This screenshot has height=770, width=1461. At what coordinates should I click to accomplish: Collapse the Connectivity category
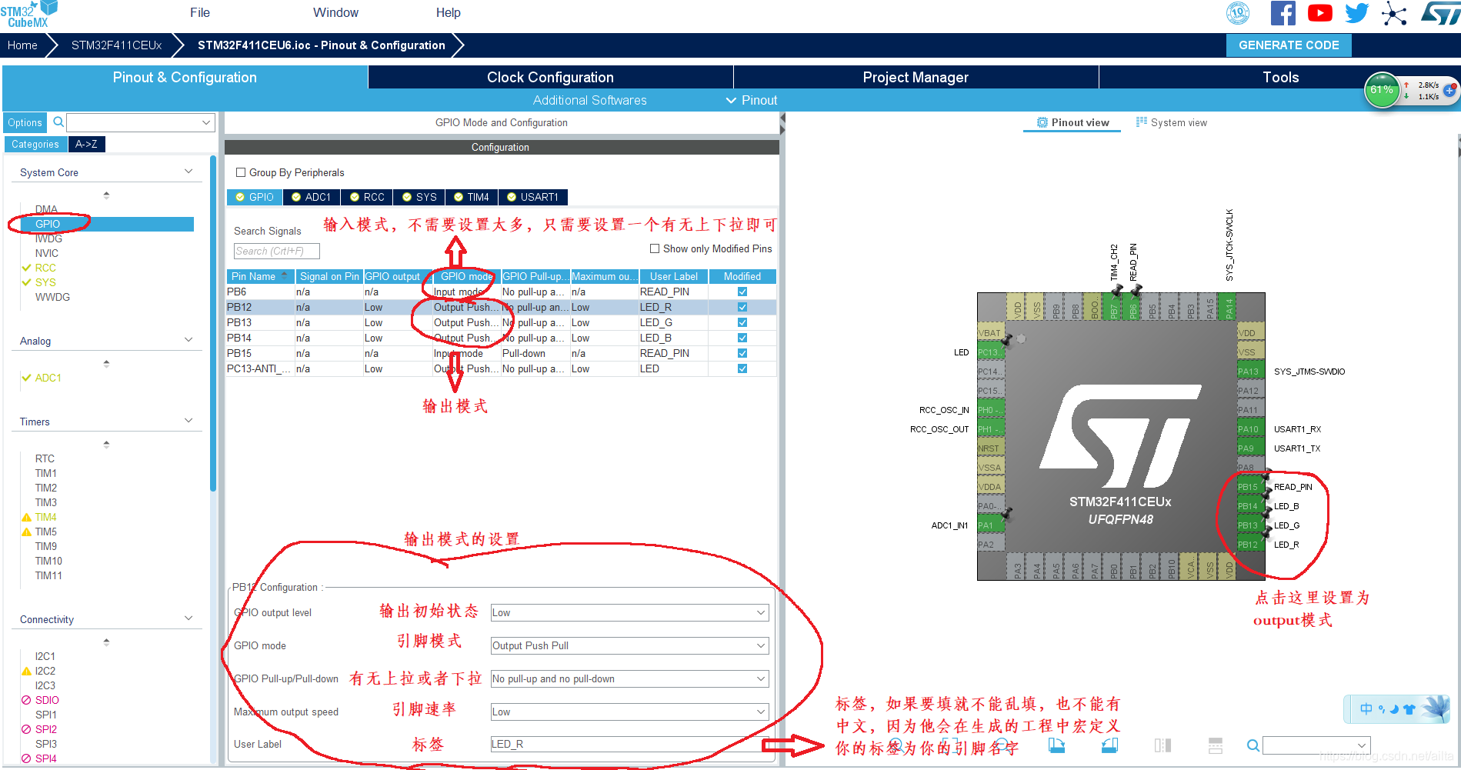[188, 618]
